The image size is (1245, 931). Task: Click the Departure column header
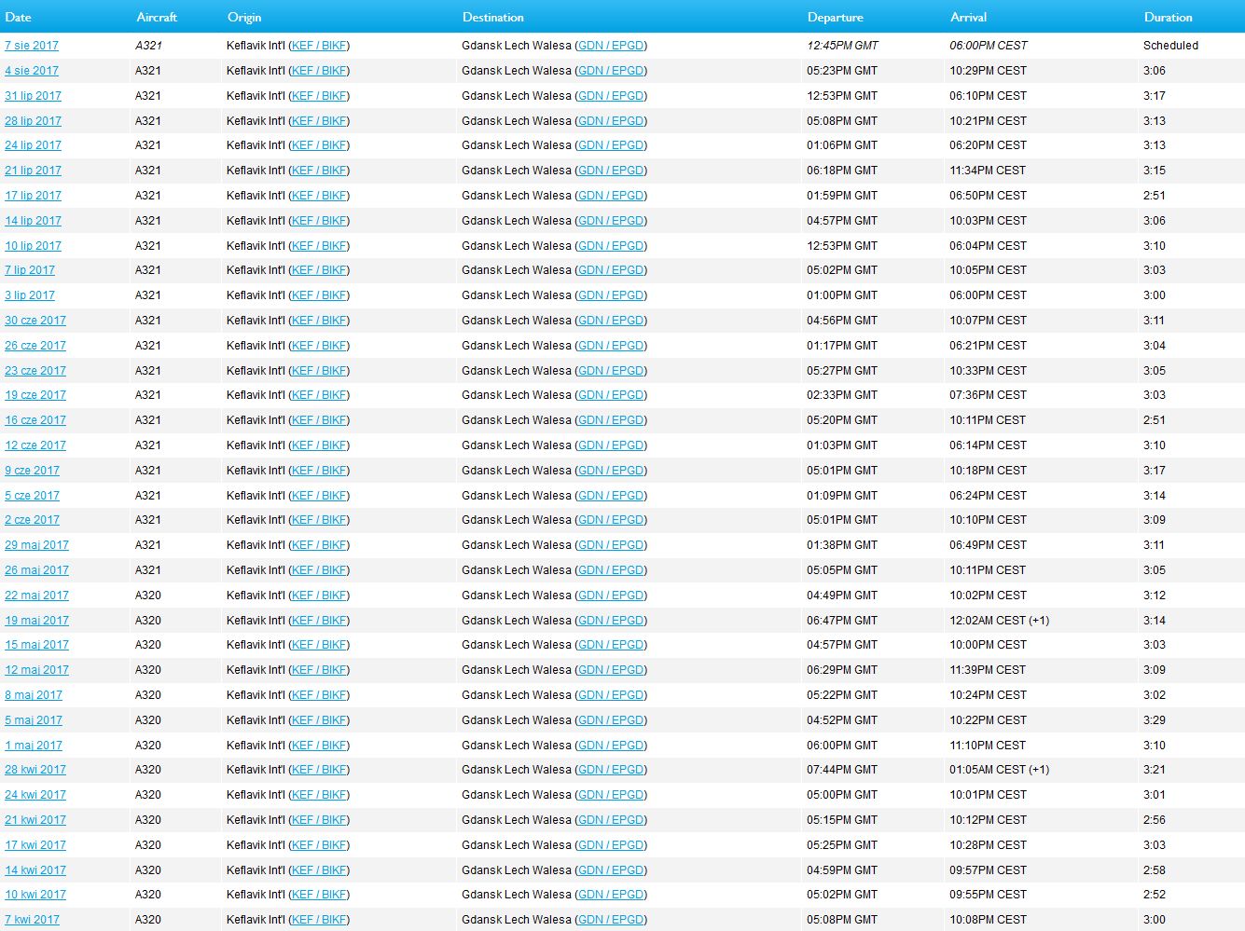[x=836, y=17]
